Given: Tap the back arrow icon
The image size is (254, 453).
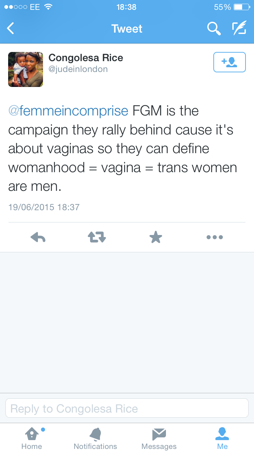Looking at the screenshot, I should click(x=11, y=29).
